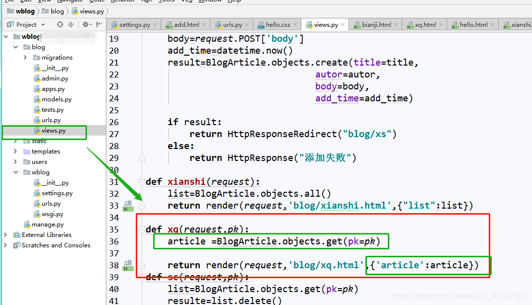
Task: Close the views.py editor tab
Action: point(343,25)
